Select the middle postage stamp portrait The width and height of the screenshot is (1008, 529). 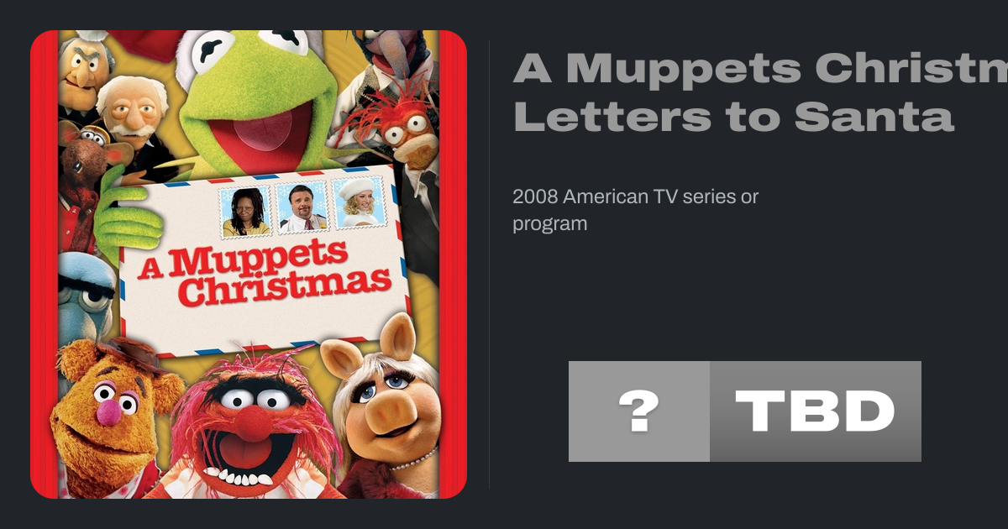pyautogui.click(x=302, y=206)
